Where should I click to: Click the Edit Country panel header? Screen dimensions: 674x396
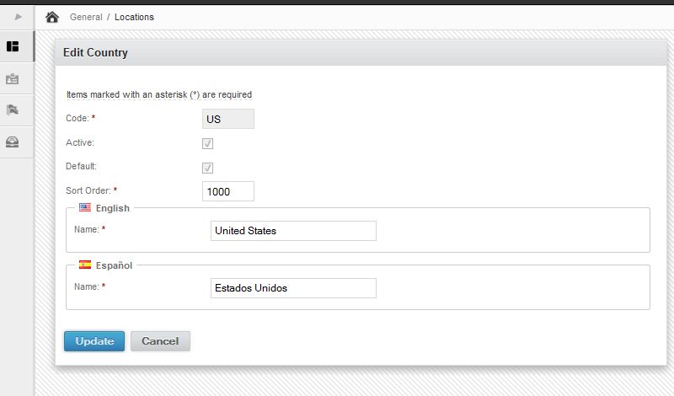coord(361,52)
